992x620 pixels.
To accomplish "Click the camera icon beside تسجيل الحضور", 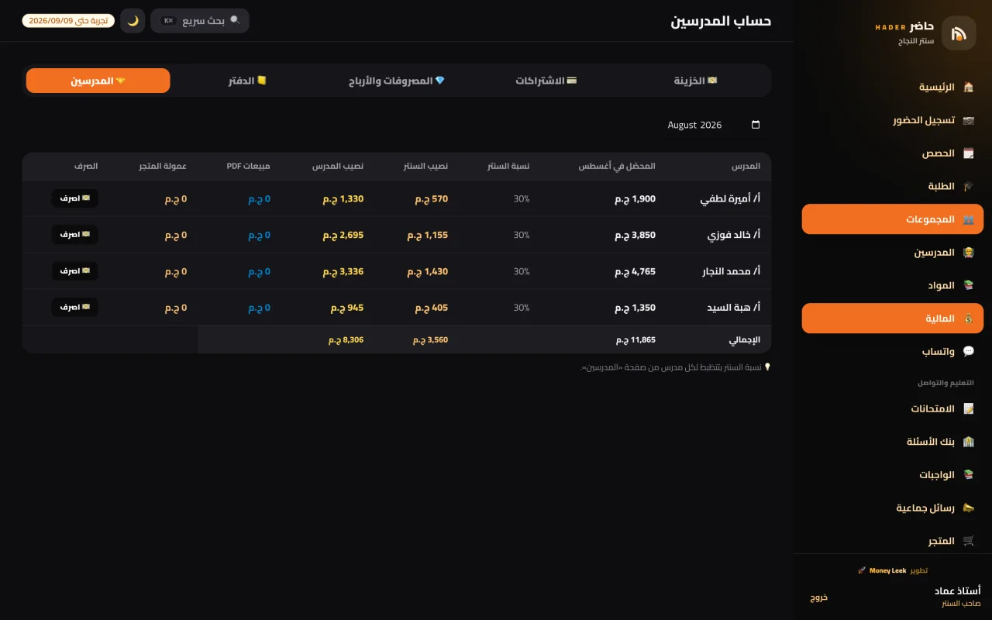I will click(968, 120).
